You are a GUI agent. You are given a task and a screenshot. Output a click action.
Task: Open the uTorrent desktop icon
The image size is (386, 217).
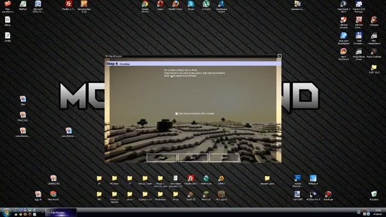click(206, 5)
